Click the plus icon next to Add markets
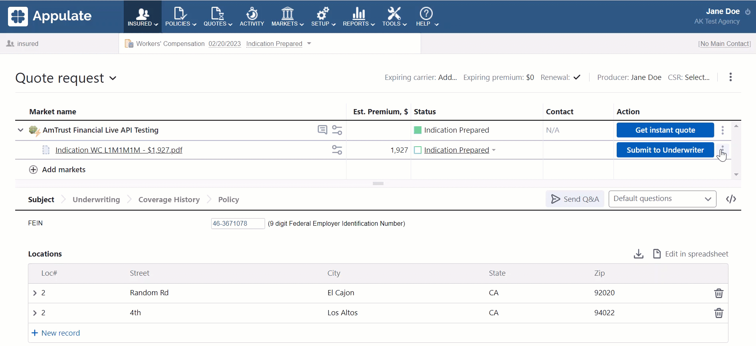Viewport: 756px width, 346px height. tap(33, 170)
